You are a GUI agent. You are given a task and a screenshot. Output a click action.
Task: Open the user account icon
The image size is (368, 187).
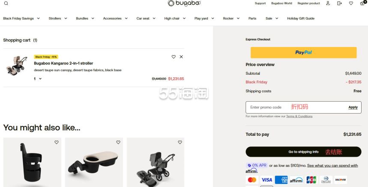[328, 3]
